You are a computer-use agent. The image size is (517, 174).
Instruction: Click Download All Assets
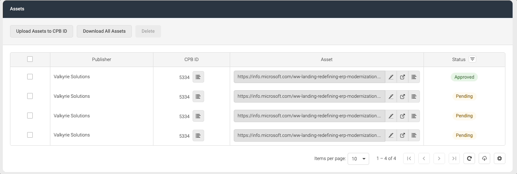point(104,31)
